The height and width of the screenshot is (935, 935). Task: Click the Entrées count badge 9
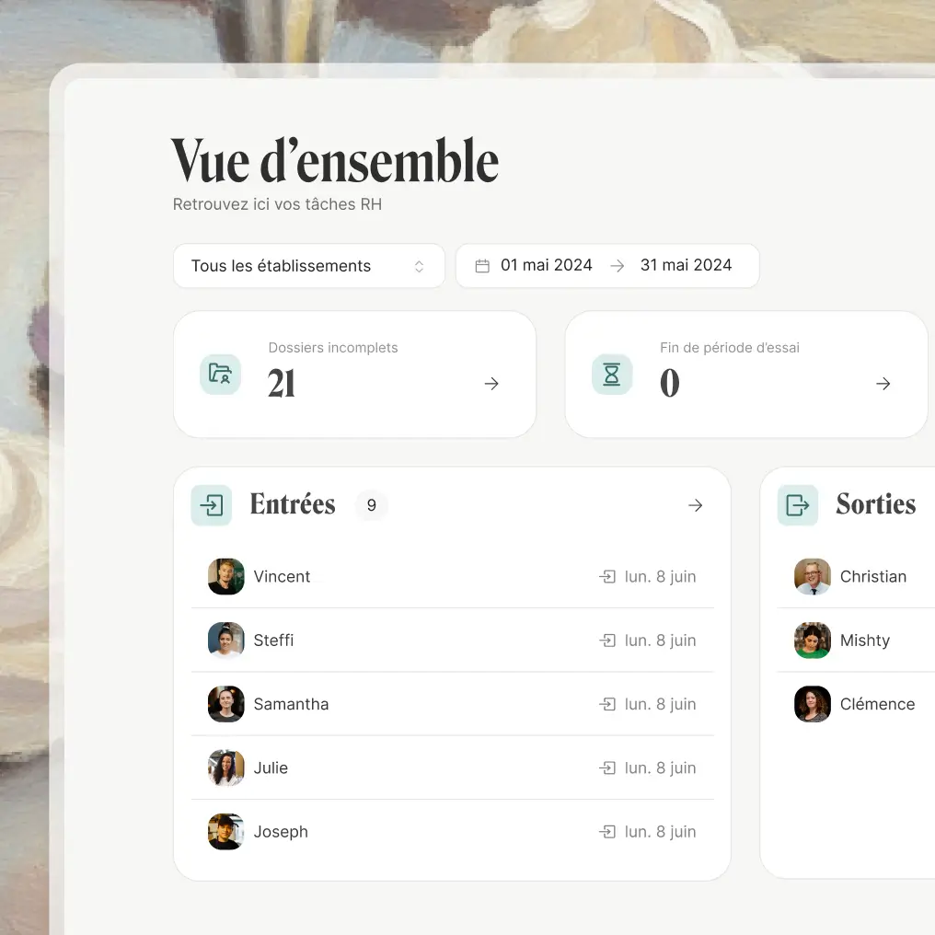pyautogui.click(x=372, y=505)
